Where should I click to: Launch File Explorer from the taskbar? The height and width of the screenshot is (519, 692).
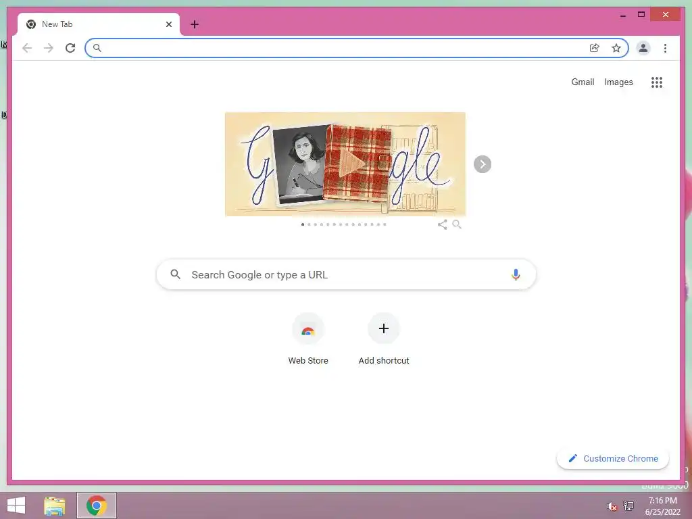55,505
